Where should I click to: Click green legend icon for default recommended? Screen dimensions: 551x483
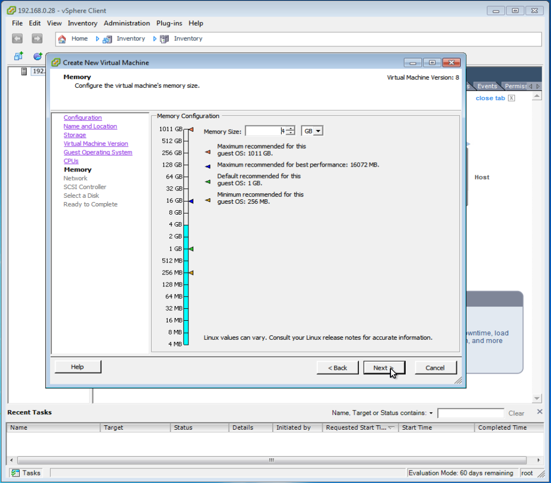click(x=207, y=182)
